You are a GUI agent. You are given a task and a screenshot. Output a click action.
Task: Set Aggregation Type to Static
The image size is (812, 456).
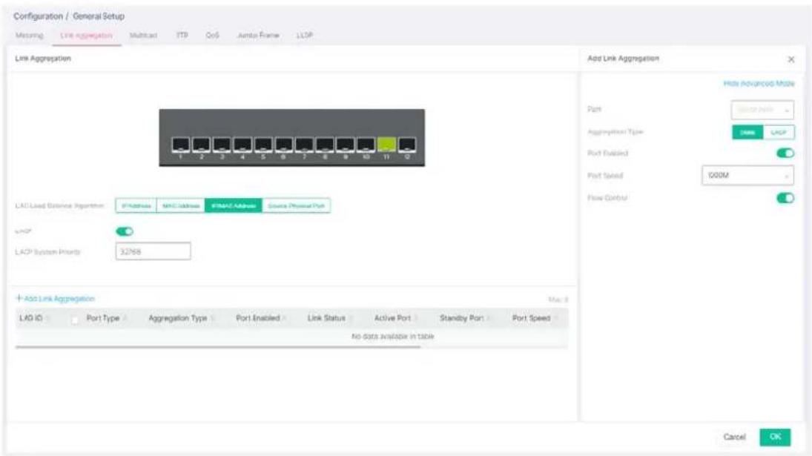(x=747, y=133)
